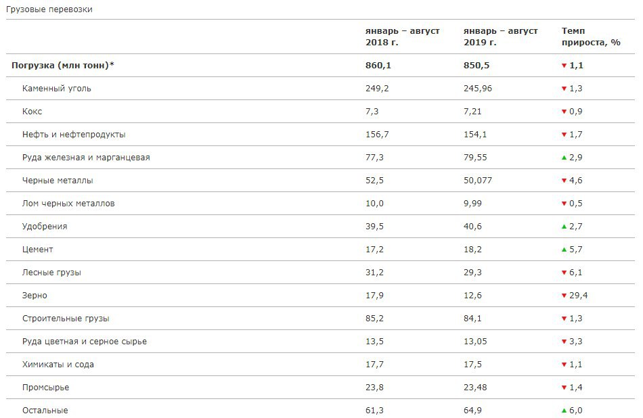643x418 pixels.
Task: Click the 245,96 value cell
Action: point(479,89)
